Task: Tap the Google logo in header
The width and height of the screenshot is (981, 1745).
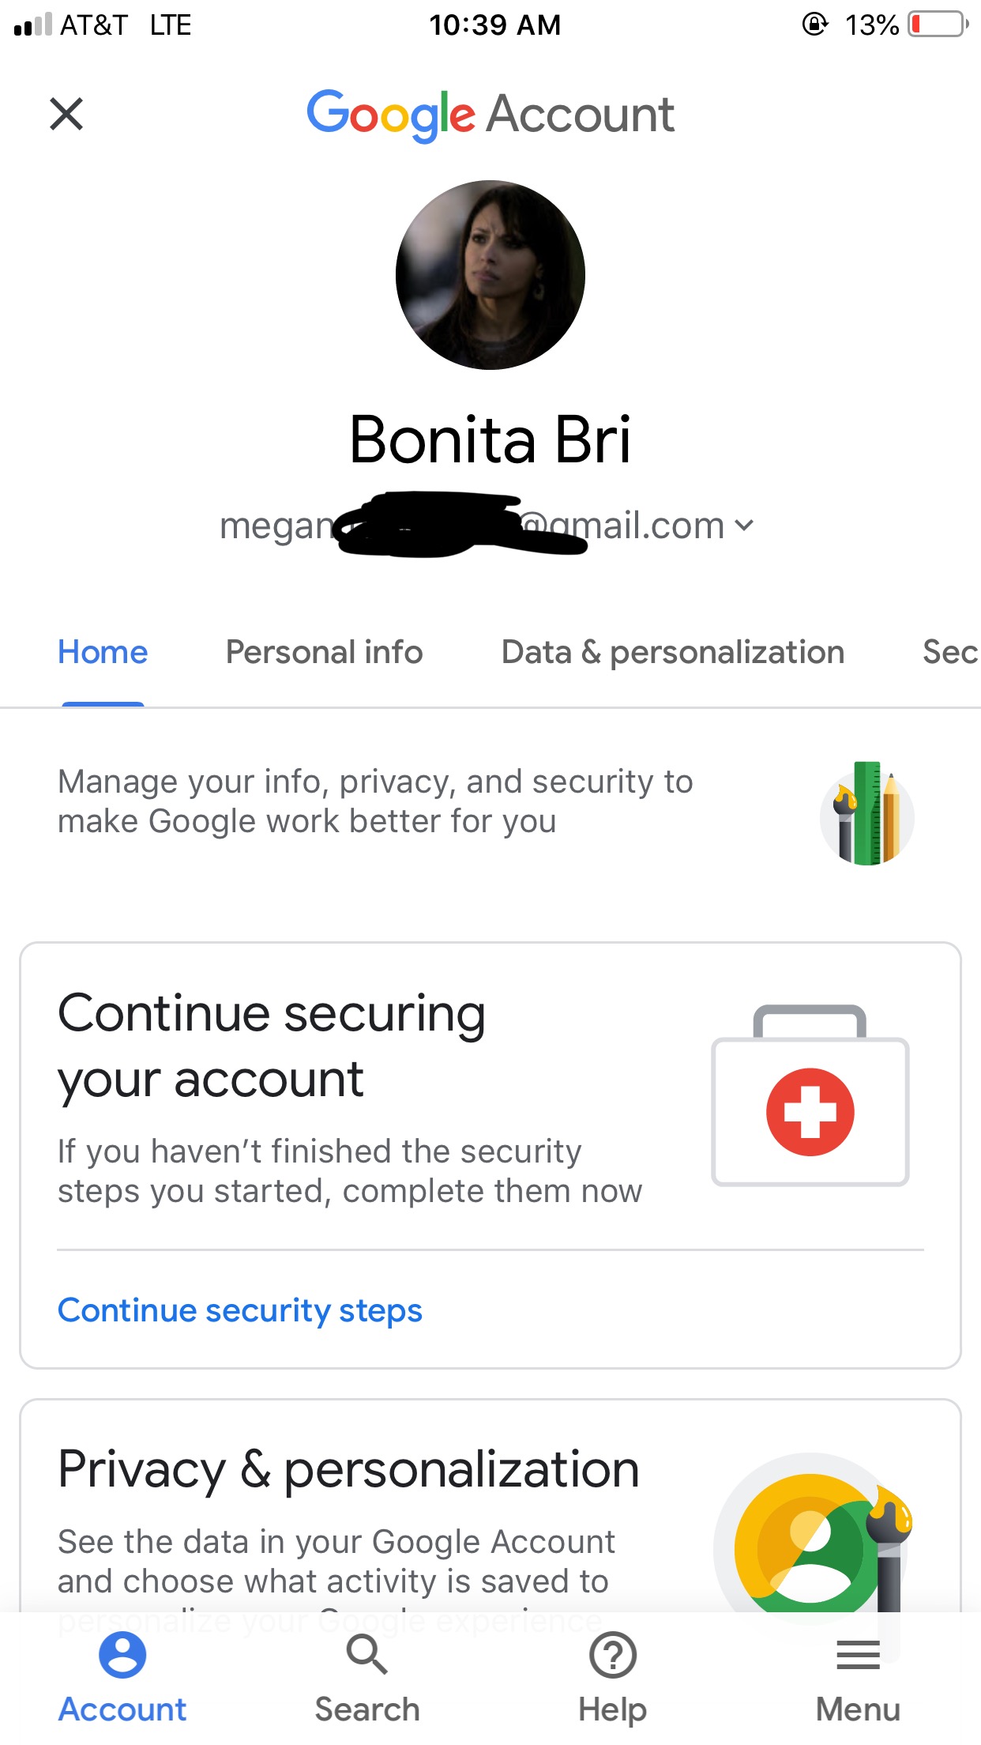Action: click(391, 115)
